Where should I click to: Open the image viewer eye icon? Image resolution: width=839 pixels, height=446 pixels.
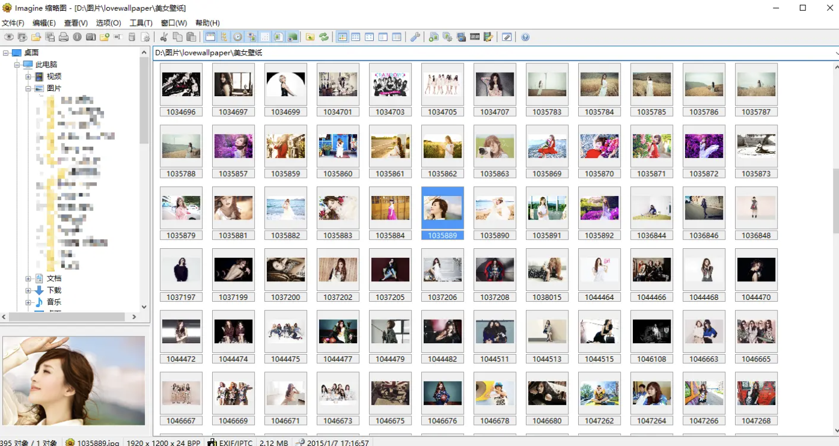(9, 37)
